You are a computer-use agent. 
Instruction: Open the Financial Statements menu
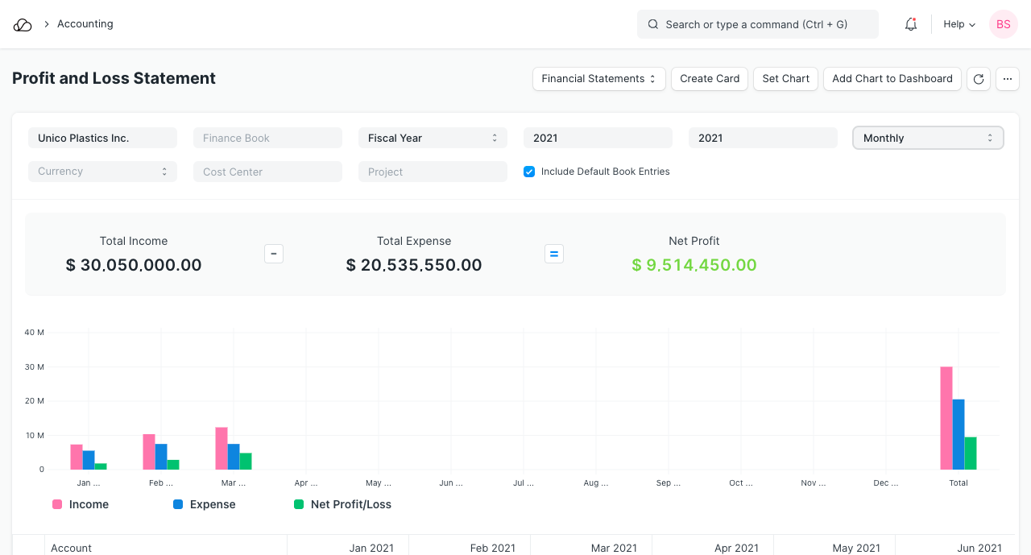coord(598,79)
